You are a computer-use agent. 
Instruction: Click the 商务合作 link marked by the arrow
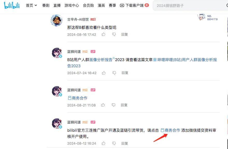coord(170,130)
